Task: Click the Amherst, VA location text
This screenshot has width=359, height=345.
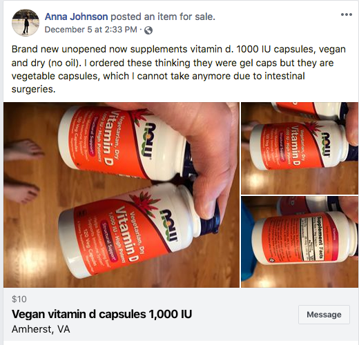Action: click(x=41, y=329)
